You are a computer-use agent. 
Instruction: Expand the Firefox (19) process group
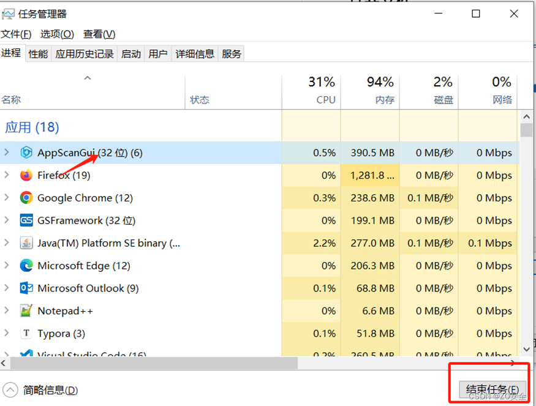pos(7,175)
